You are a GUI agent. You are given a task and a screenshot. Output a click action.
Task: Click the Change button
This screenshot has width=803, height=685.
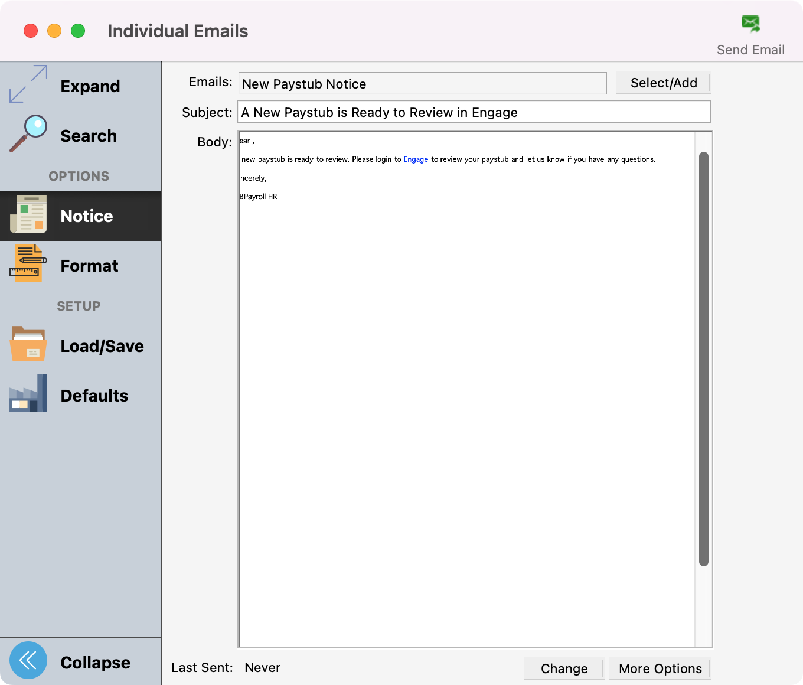coord(564,668)
